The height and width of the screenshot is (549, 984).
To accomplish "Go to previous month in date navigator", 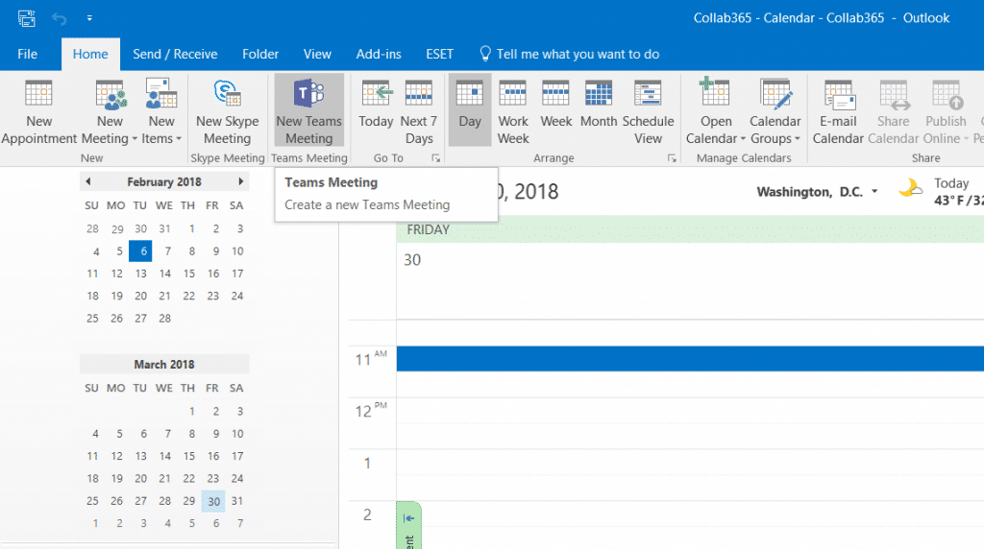I will coord(87,181).
